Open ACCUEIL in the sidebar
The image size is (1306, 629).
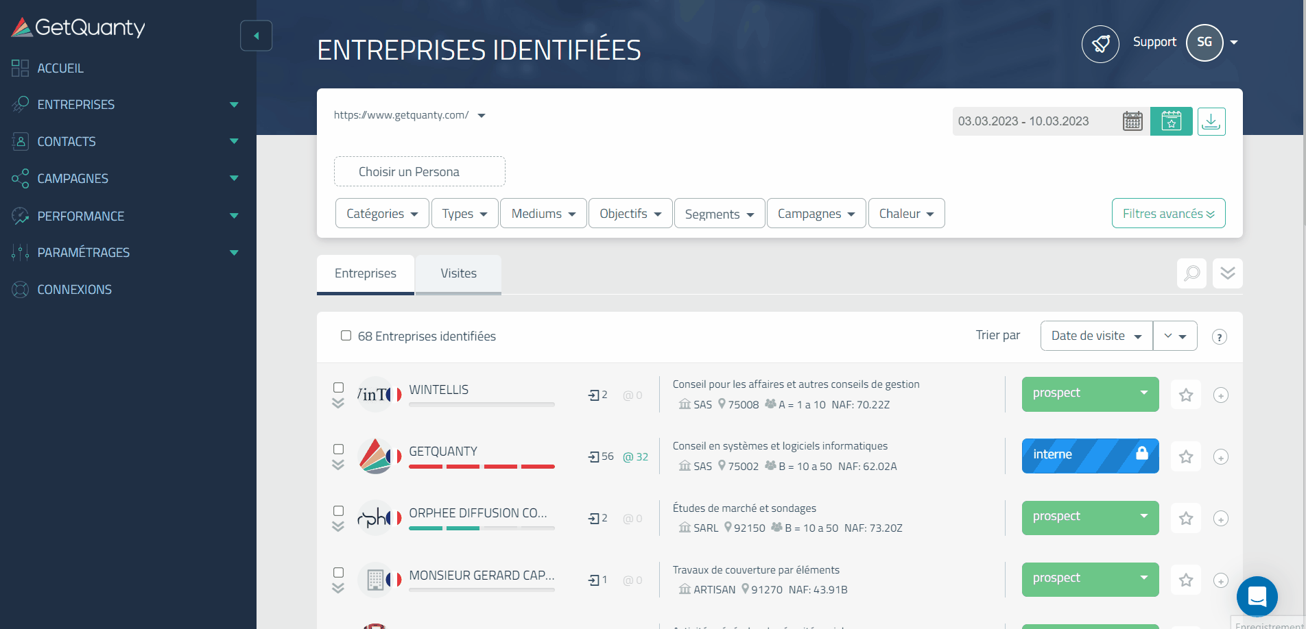60,68
